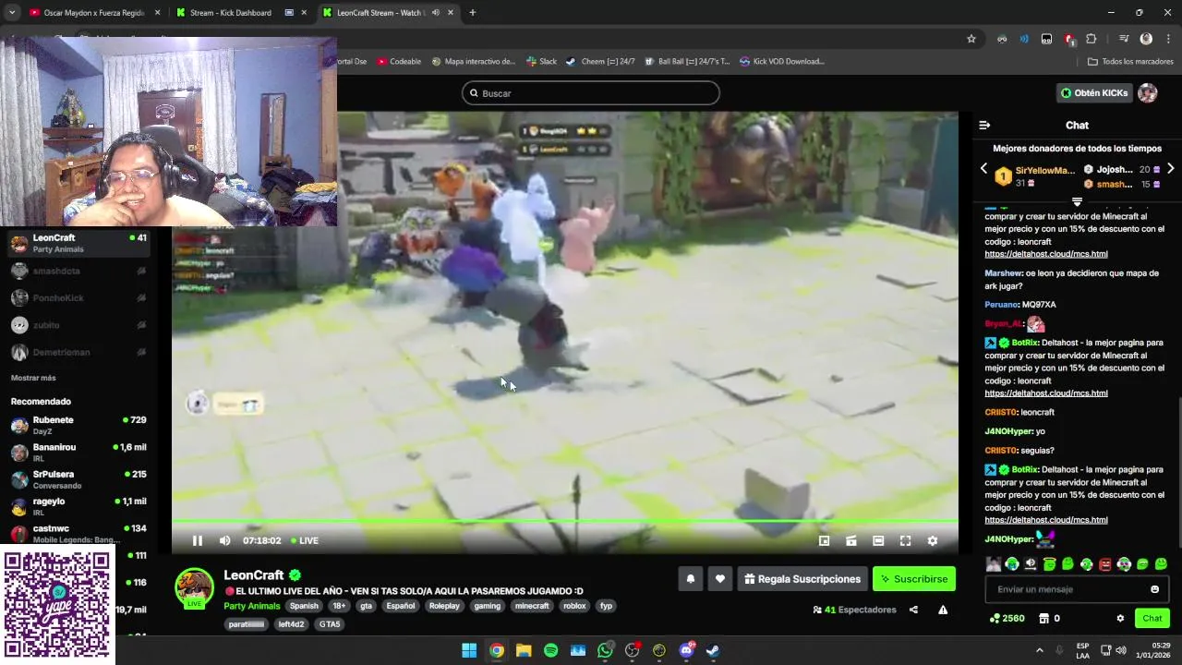Open the Codeable bookmark
The width and height of the screenshot is (1182, 665).
click(398, 62)
